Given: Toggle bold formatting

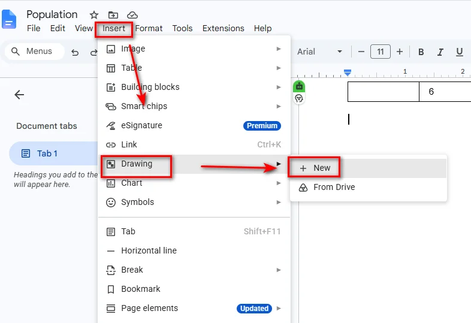Looking at the screenshot, I should click(421, 52).
